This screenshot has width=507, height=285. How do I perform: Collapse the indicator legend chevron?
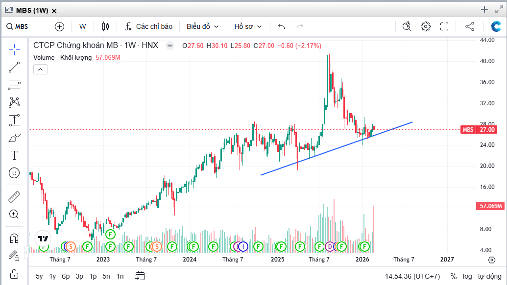tap(41, 70)
